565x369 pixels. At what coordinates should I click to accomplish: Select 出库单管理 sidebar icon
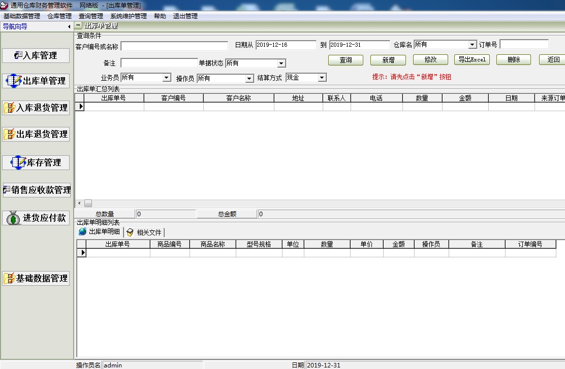(14, 81)
